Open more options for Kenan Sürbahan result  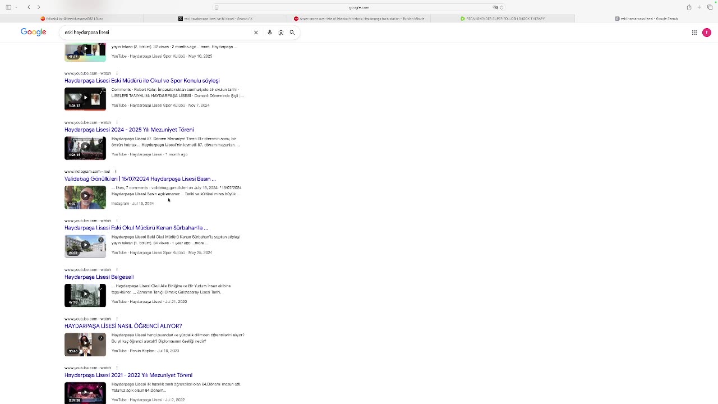(x=117, y=221)
